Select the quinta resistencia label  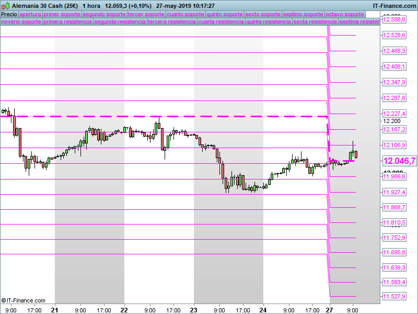269,21
